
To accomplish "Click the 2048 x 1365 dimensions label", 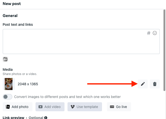I will 28,84.
